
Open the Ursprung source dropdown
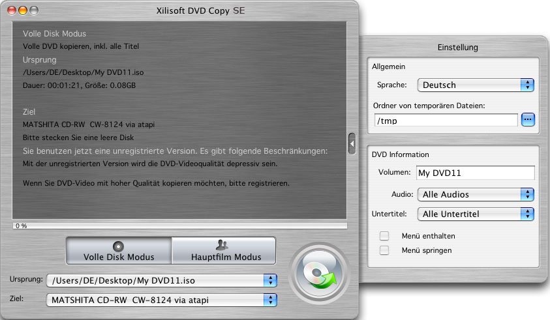pos(162,280)
